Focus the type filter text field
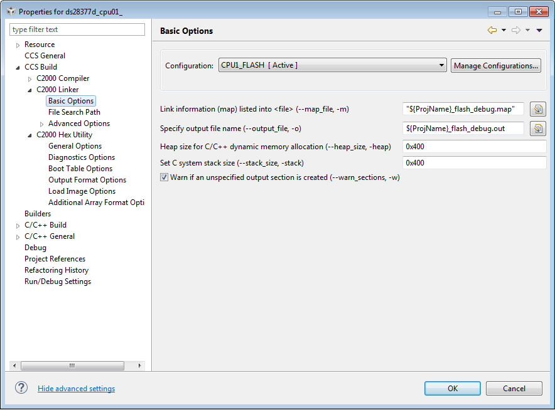Image resolution: width=555 pixels, height=410 pixels. (77, 29)
